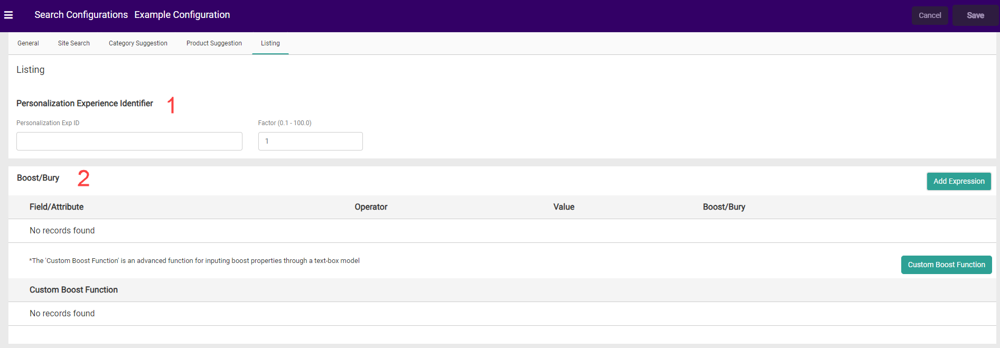Click the Value column header
Viewport: 1000px width, 348px height.
(564, 207)
